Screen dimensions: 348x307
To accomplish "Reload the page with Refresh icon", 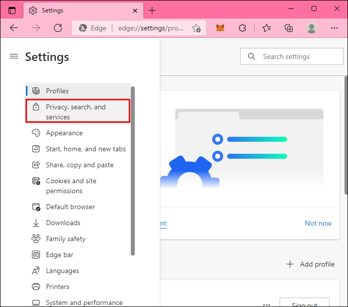I will pyautogui.click(x=58, y=28).
